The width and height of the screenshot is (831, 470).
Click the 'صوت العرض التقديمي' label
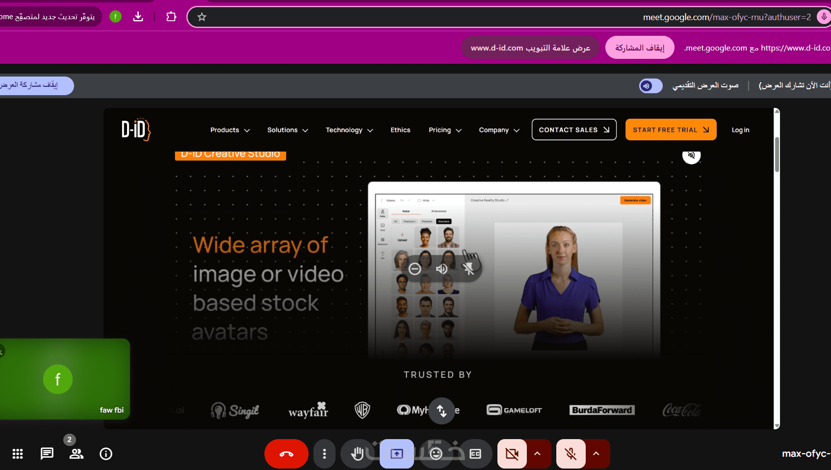pyautogui.click(x=705, y=86)
